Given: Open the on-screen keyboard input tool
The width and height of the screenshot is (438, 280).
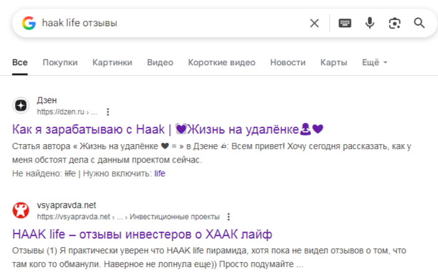Looking at the screenshot, I should click(x=345, y=23).
